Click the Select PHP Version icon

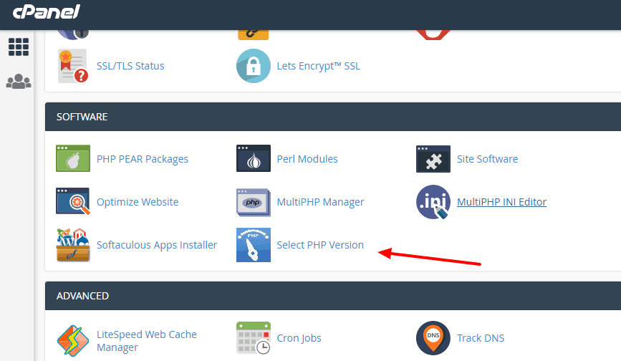[x=254, y=245]
